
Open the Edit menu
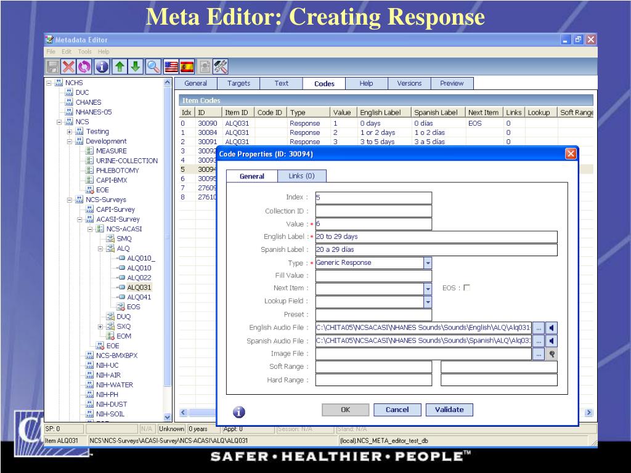click(x=67, y=52)
